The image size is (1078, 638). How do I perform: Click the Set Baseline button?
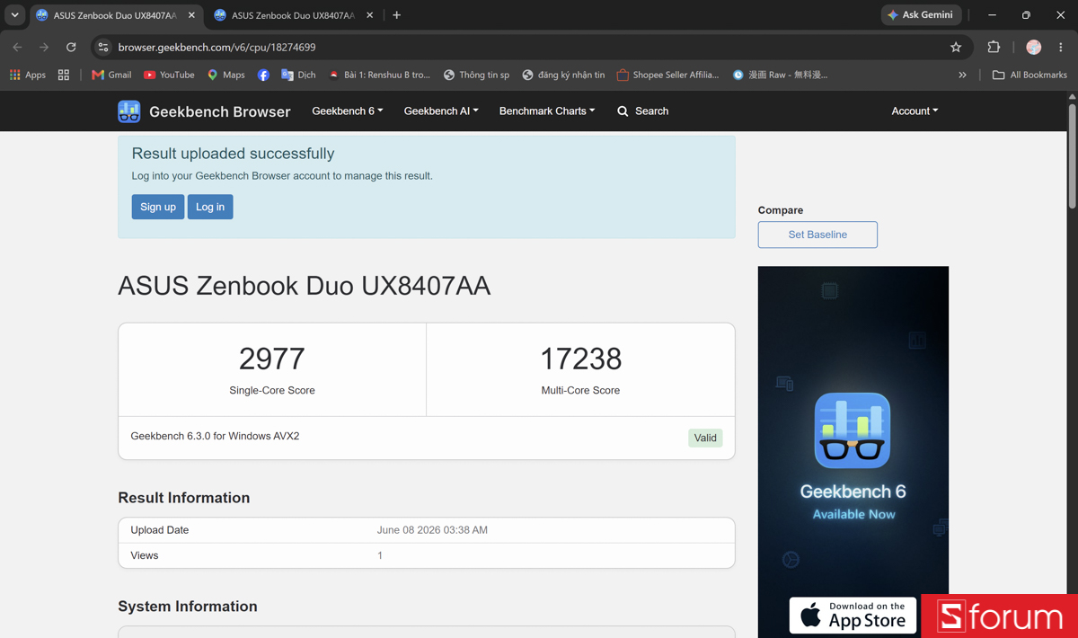coord(817,235)
